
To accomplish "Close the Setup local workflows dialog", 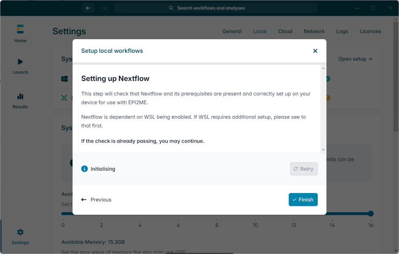I will pyautogui.click(x=315, y=51).
